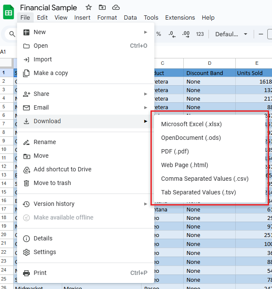Download as OpenDocument (.ods)
Screen dimensions: 272x289
pyautogui.click(x=210, y=138)
